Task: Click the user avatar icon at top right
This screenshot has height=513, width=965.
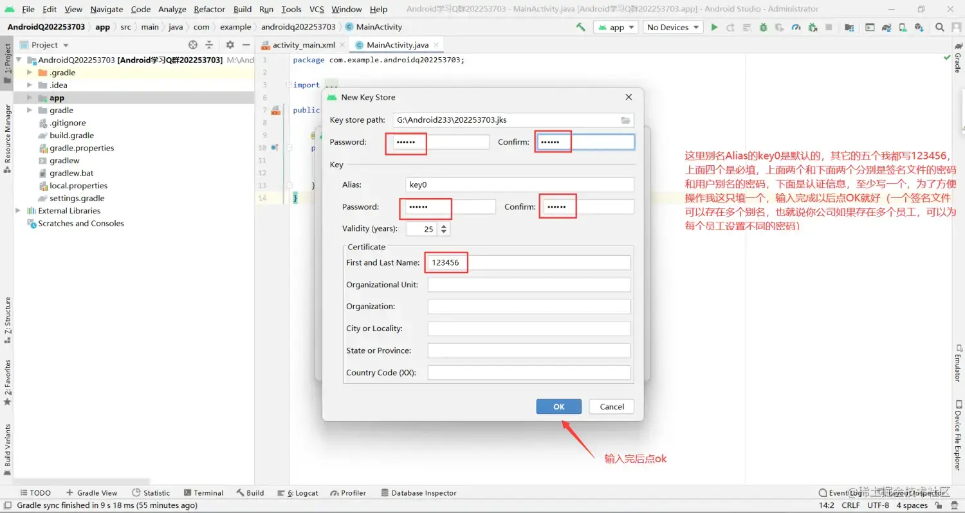Action: pyautogui.click(x=955, y=27)
